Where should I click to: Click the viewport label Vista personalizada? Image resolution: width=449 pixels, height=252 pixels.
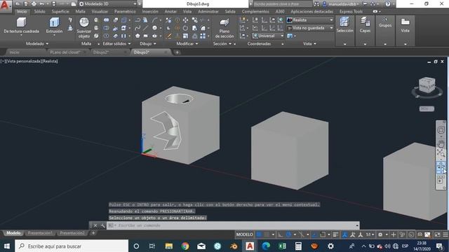click(23, 61)
